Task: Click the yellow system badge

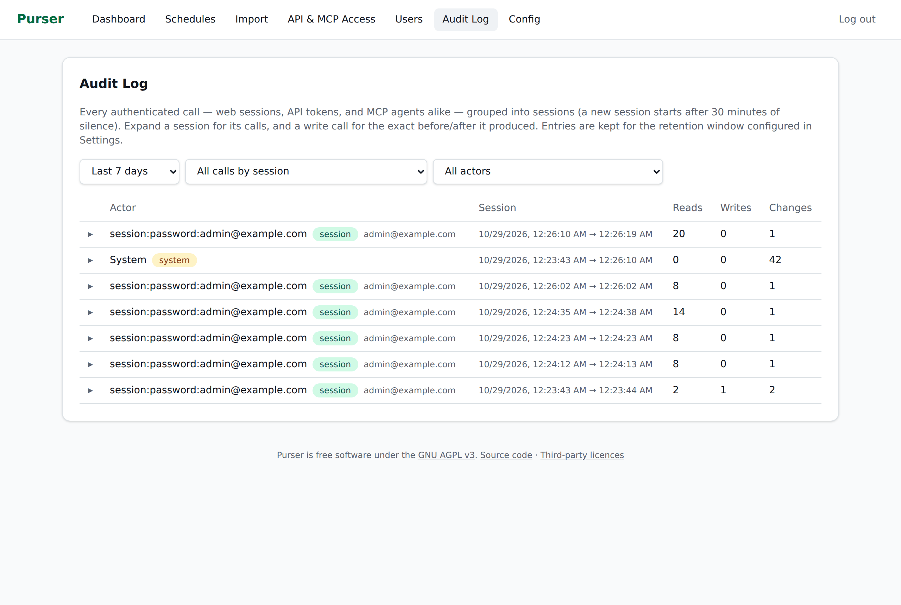Action: [x=174, y=260]
